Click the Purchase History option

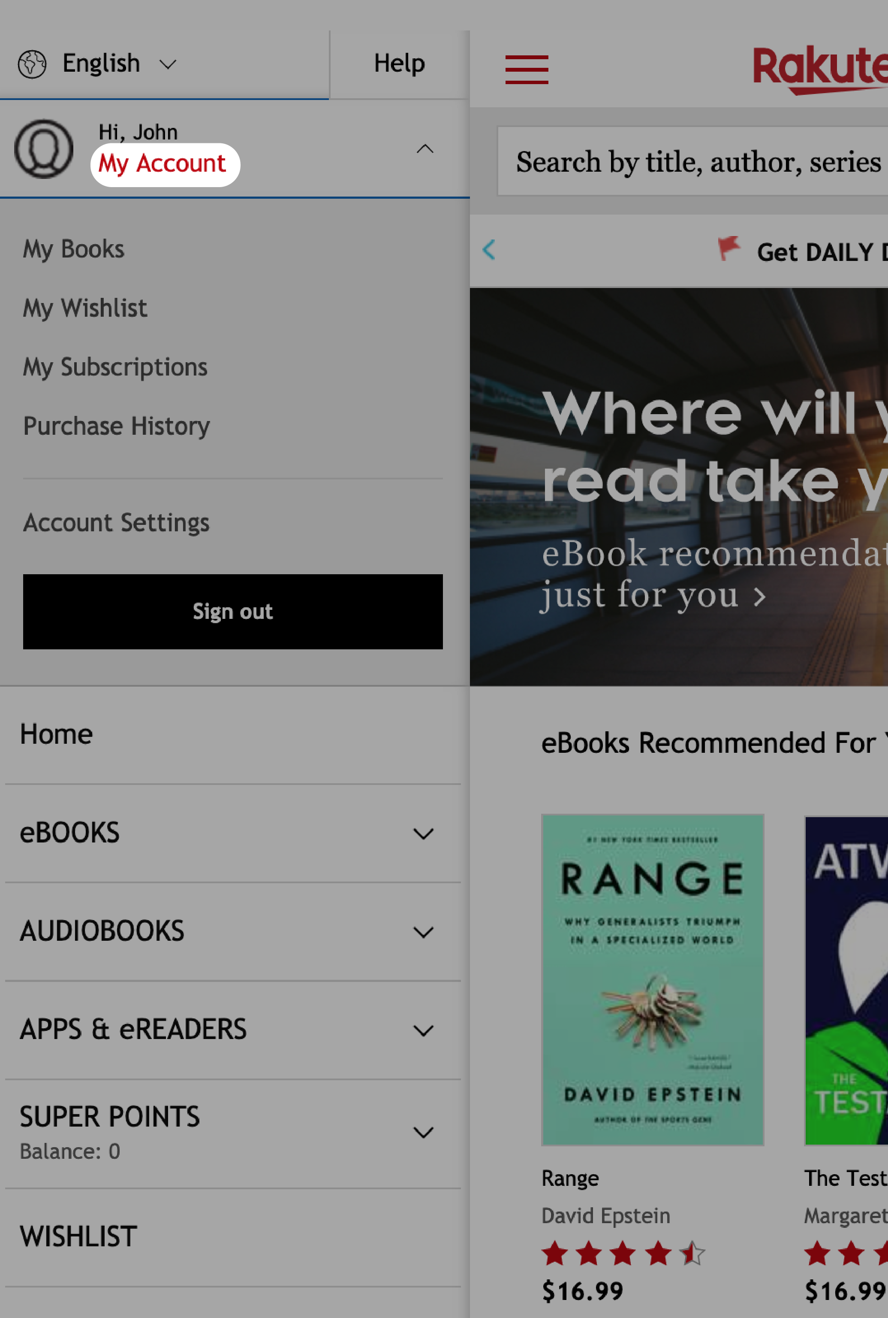pyautogui.click(x=116, y=427)
